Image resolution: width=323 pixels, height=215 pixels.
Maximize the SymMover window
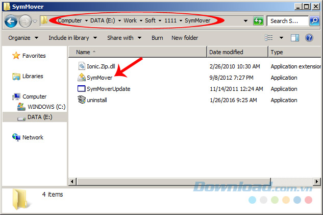point(306,7)
